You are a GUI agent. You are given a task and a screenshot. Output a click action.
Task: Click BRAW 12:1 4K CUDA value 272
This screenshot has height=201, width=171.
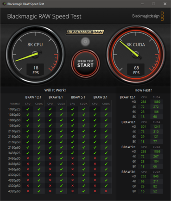(x=156, y=107)
